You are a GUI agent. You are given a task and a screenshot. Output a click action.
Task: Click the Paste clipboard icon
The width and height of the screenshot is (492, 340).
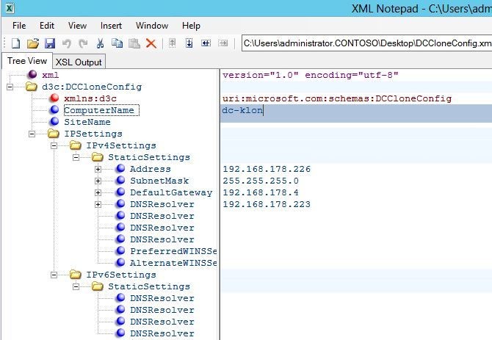134,43
